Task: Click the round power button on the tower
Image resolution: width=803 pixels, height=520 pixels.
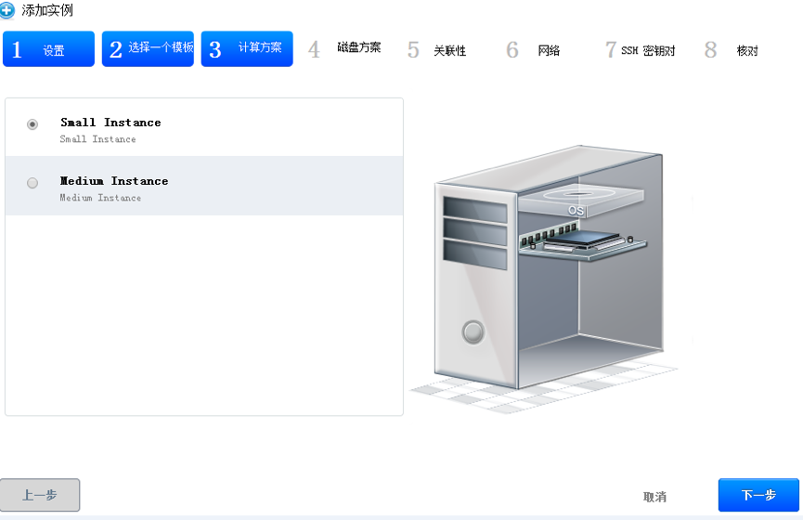Action: coord(473,331)
